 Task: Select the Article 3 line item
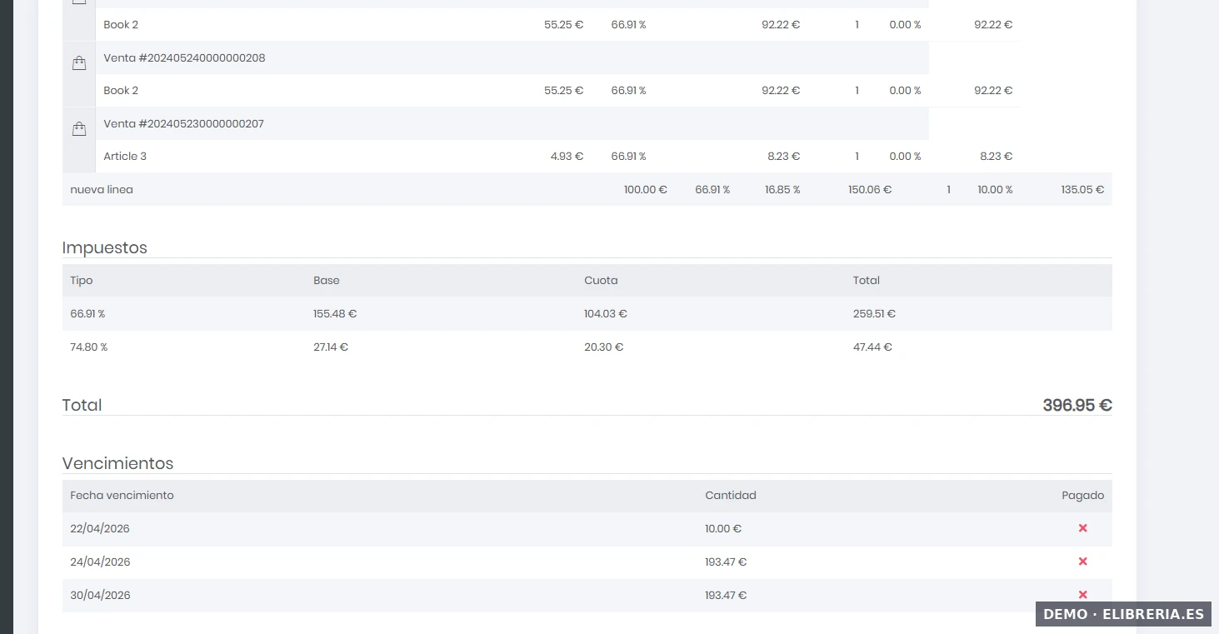coord(125,157)
